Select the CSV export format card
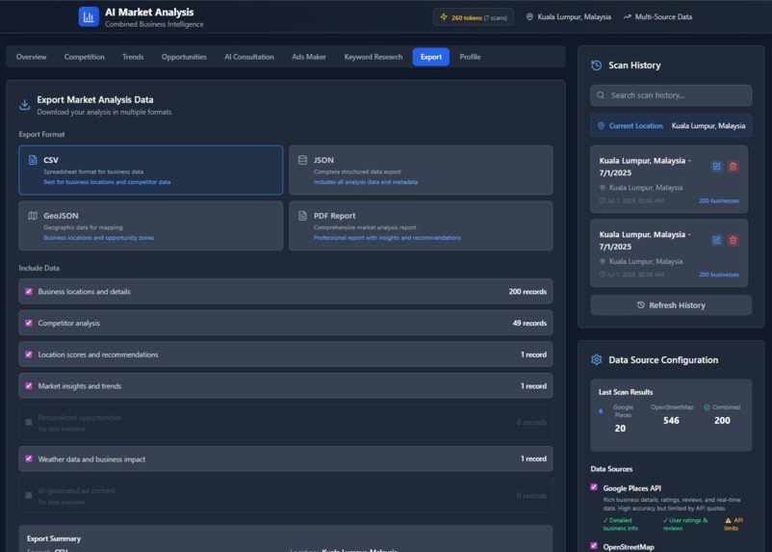 coord(151,171)
